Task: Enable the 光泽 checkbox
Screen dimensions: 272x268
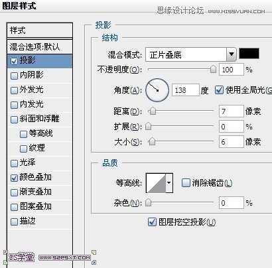Action: point(14,163)
